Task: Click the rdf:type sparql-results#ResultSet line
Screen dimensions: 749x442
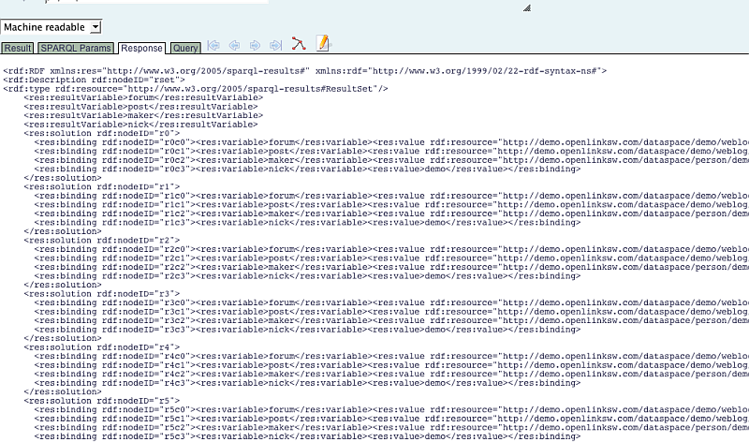Action: [196, 89]
